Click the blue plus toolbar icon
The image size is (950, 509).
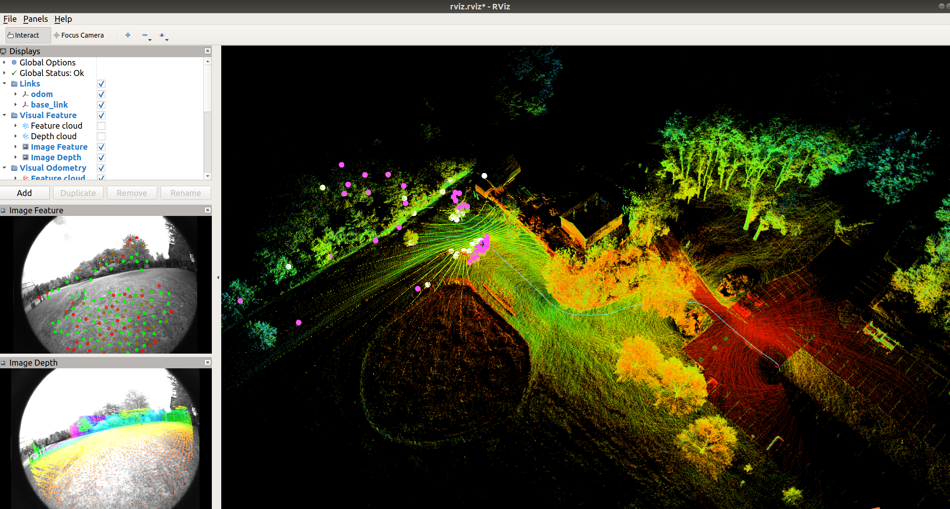pyautogui.click(x=128, y=35)
